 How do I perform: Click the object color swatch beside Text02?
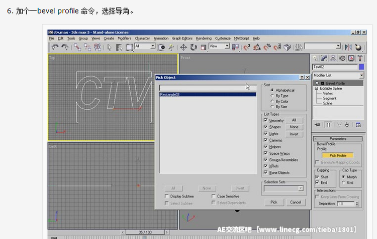click(361, 67)
